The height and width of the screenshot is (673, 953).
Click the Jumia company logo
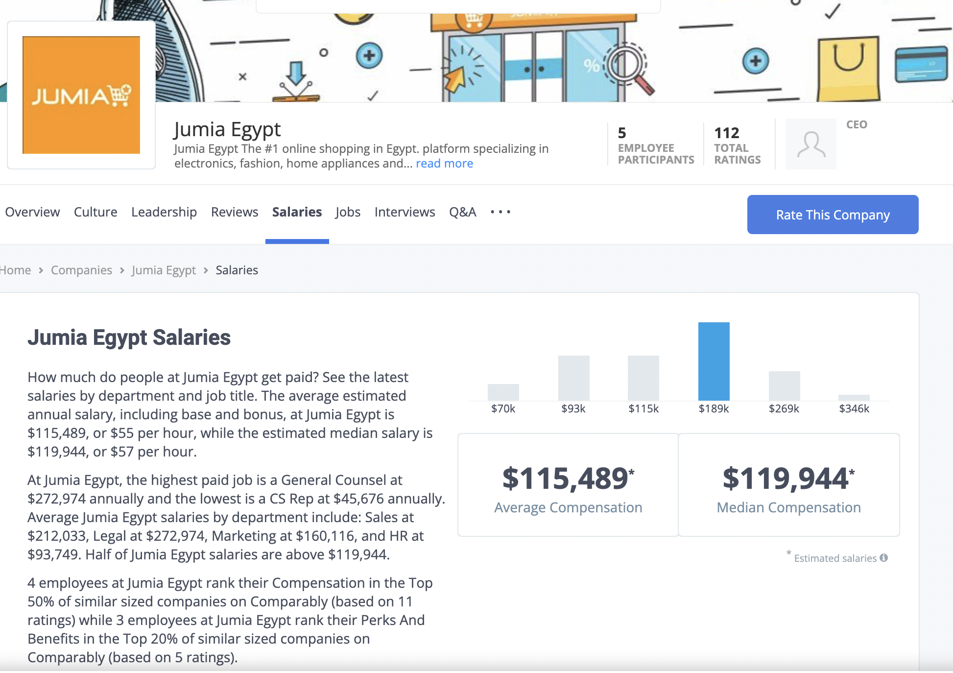pyautogui.click(x=81, y=95)
